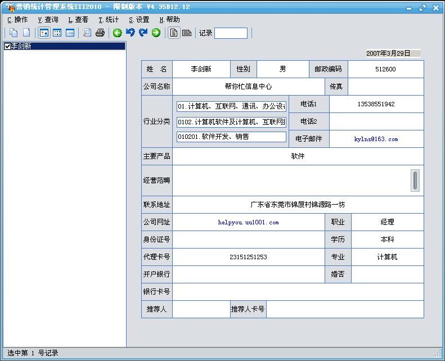Open the V.查询 menu
Viewport: 445px width, 361px height.
coord(48,20)
